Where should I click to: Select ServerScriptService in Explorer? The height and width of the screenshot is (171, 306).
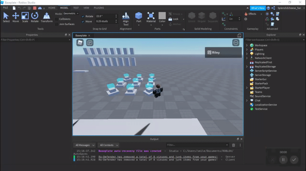tap(265, 71)
